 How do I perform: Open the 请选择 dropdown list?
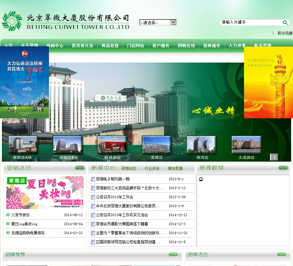pos(158,22)
